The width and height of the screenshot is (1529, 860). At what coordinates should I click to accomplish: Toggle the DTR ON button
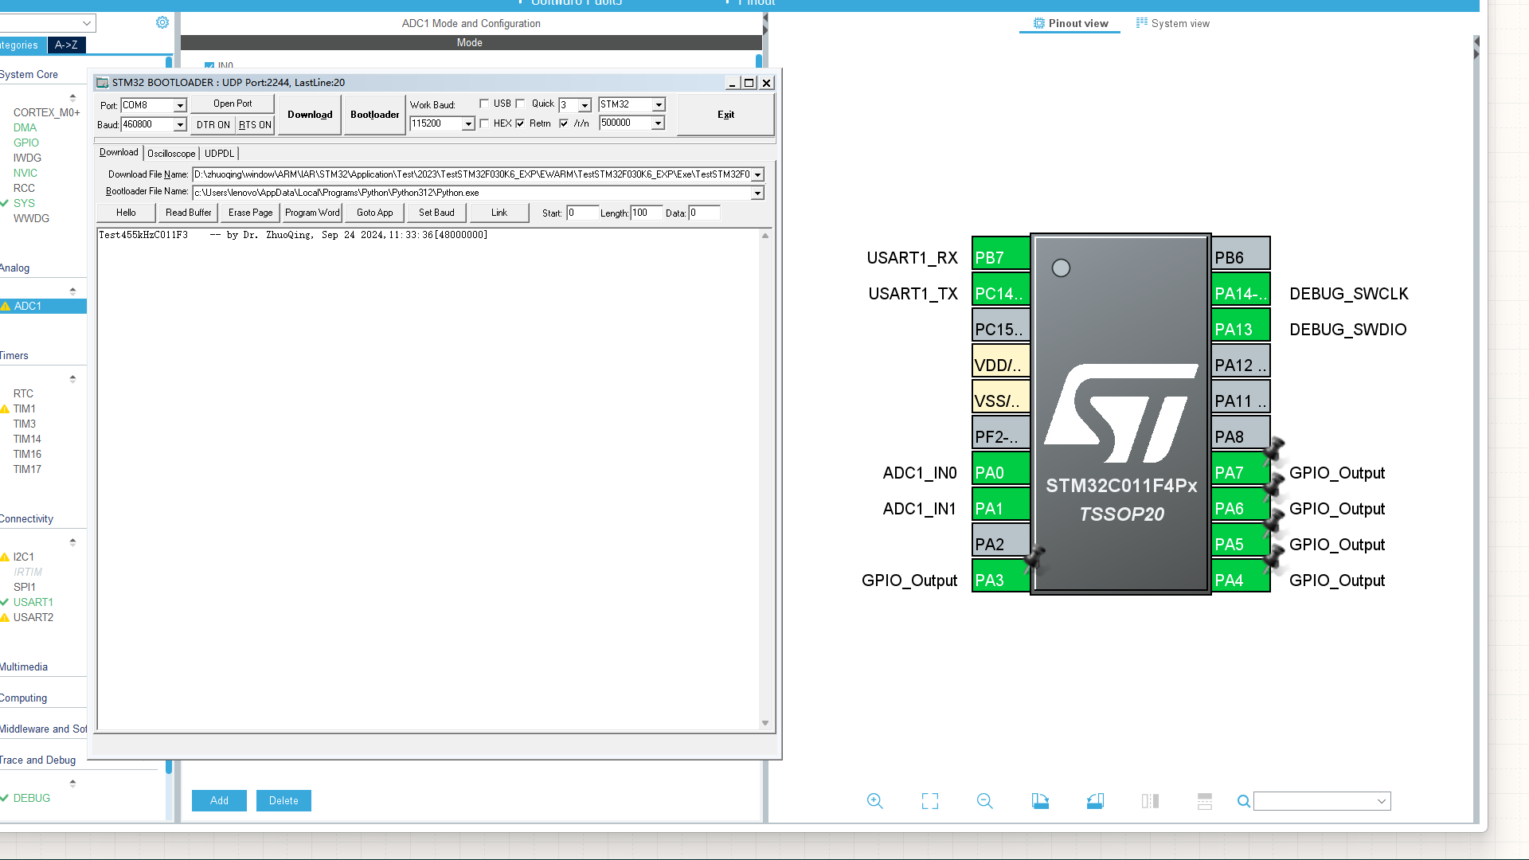pos(213,125)
